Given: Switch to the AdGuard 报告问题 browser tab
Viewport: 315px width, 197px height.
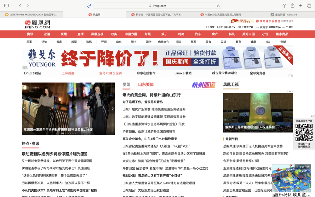Looking at the screenshot, I should point(283,14).
